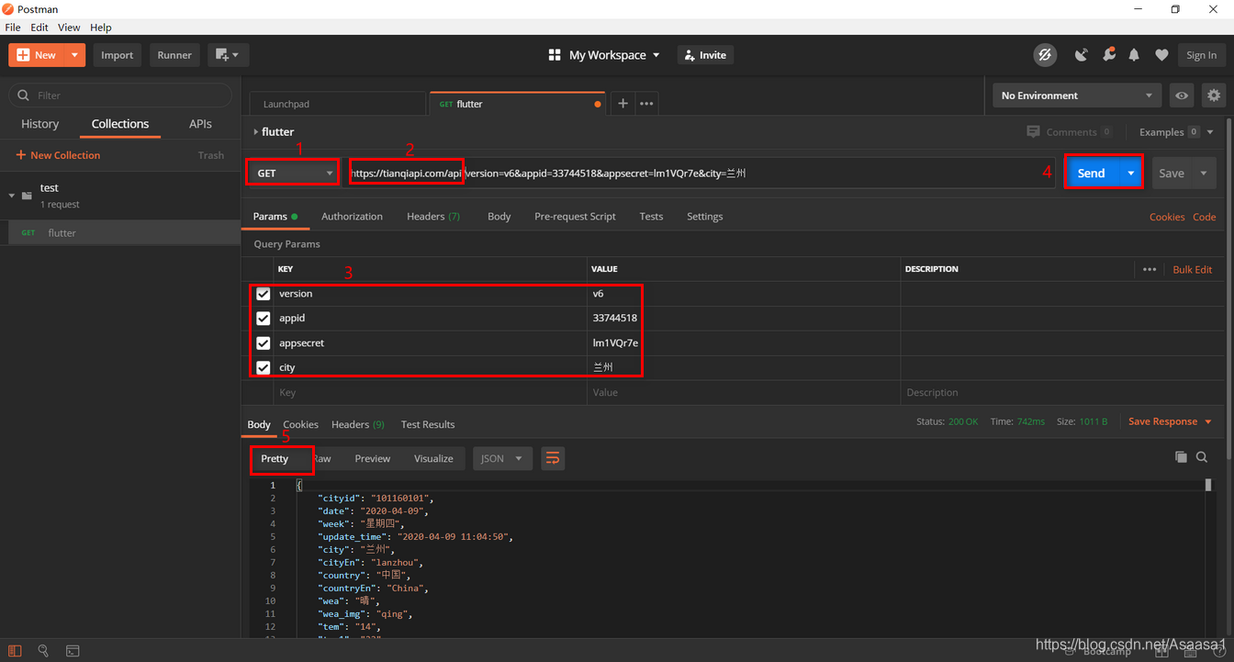
Task: Open the wrench settings icon
Action: [x=1108, y=55]
